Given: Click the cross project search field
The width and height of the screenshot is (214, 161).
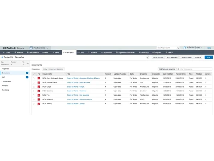Looking at the screenshot, I should [168, 48].
